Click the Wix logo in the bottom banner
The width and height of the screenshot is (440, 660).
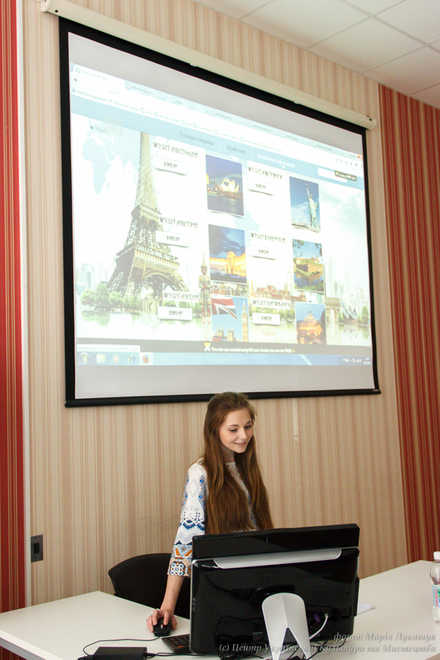207,346
